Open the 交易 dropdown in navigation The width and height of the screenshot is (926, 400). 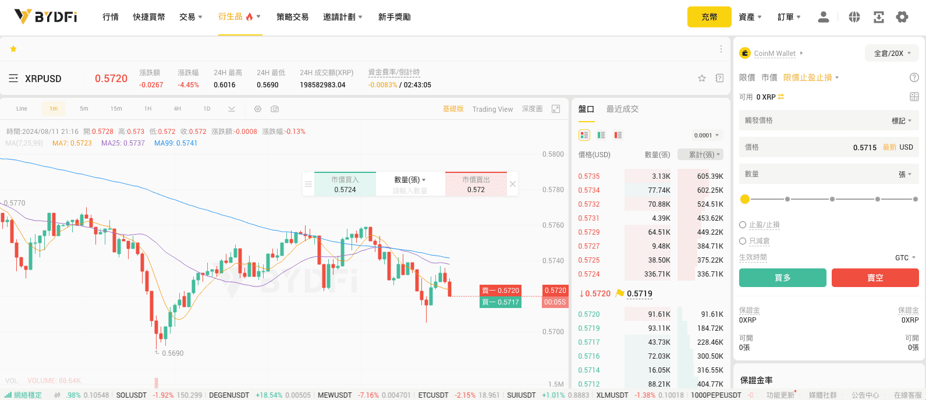191,17
